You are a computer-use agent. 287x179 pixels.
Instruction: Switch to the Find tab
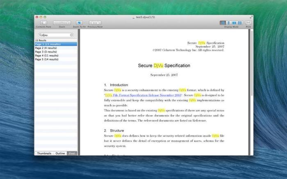click(x=72, y=153)
